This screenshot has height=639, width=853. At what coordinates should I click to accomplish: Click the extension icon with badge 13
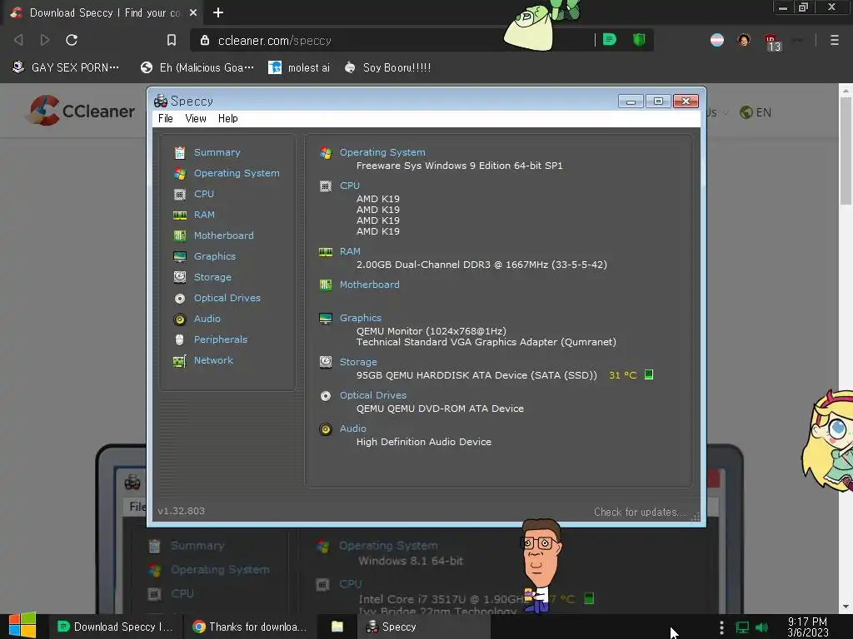pos(772,42)
